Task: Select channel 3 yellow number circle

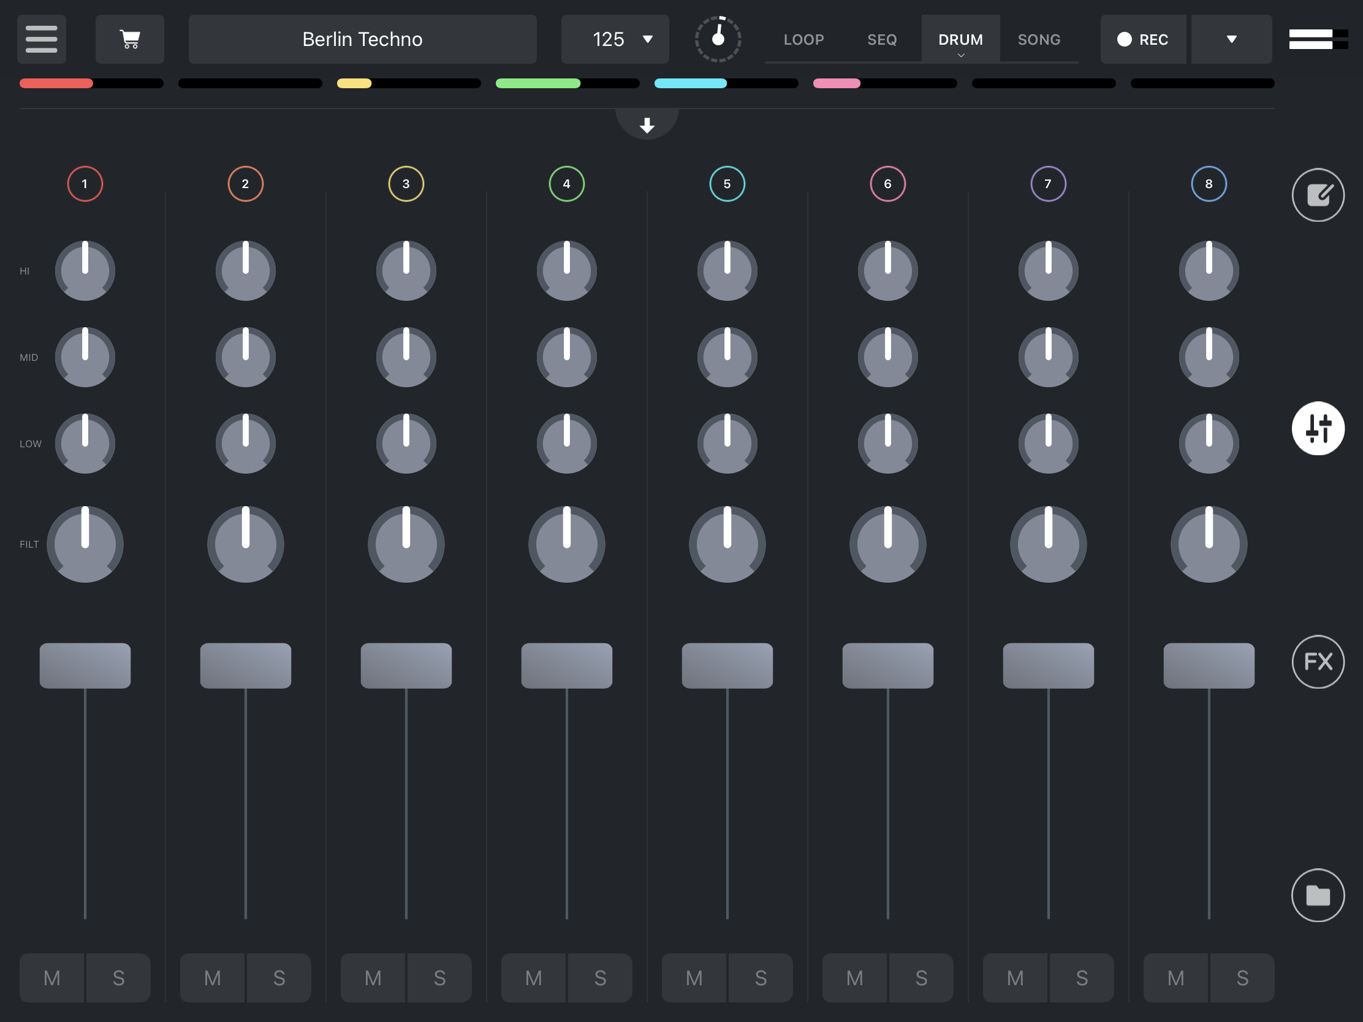Action: pyautogui.click(x=406, y=184)
